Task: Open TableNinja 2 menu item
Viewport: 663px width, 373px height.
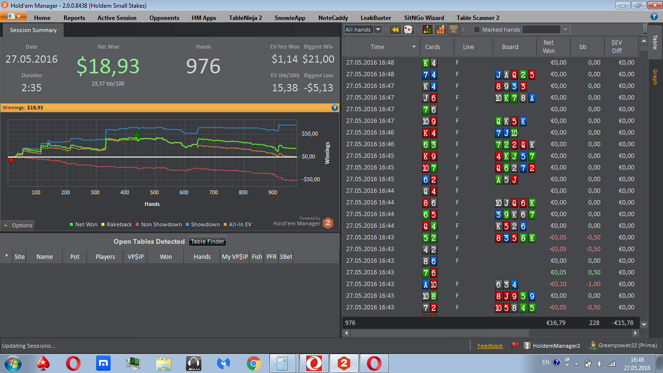Action: click(x=246, y=17)
